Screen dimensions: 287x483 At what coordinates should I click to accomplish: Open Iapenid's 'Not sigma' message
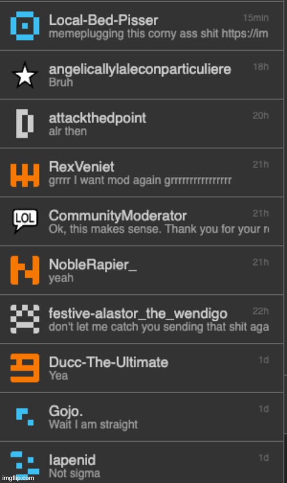point(75,473)
